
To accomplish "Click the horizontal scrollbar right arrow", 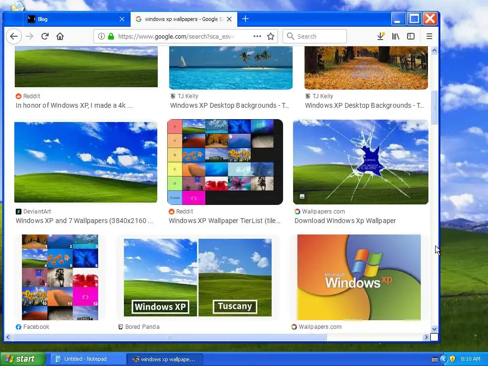I will click(x=427, y=337).
